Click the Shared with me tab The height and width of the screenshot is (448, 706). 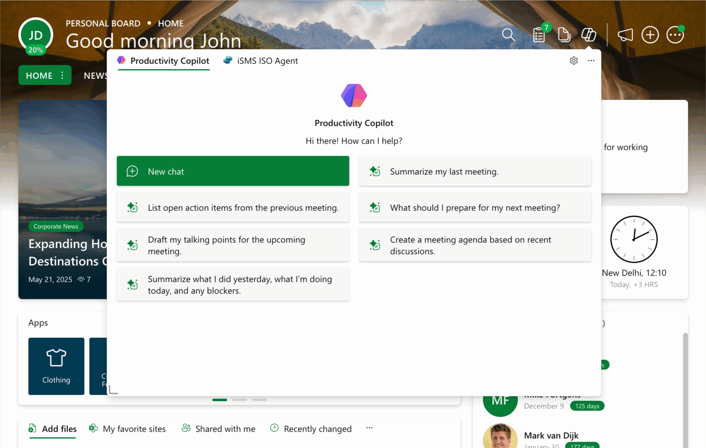pos(218,429)
